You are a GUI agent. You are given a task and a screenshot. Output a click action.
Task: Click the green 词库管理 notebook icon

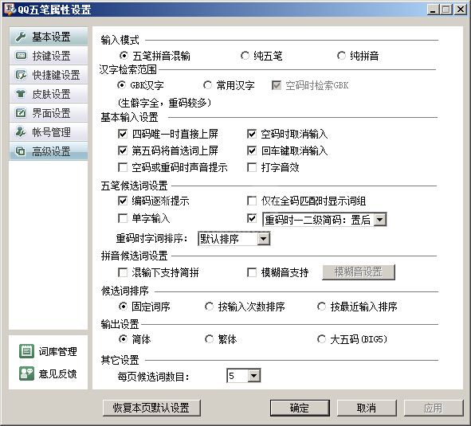click(27, 351)
